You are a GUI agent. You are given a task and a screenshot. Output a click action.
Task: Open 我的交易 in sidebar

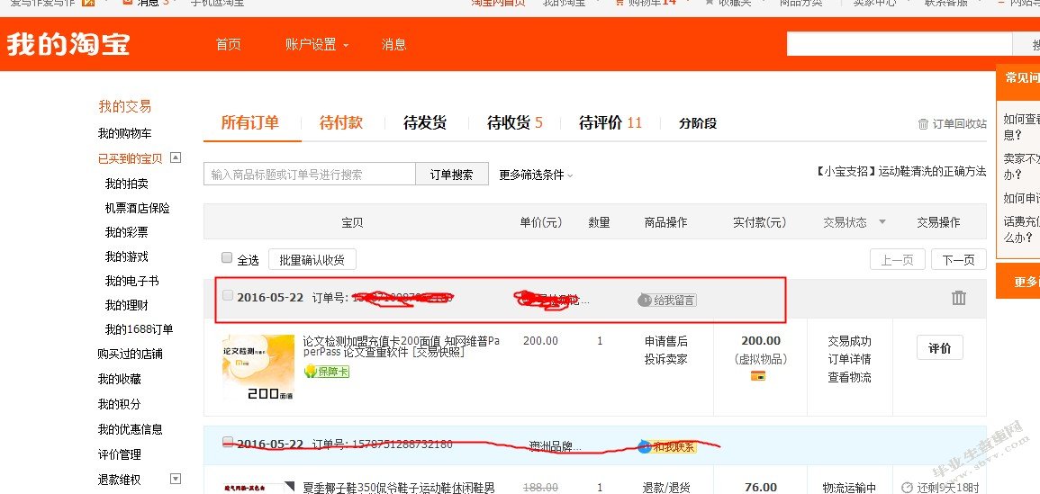click(x=124, y=106)
